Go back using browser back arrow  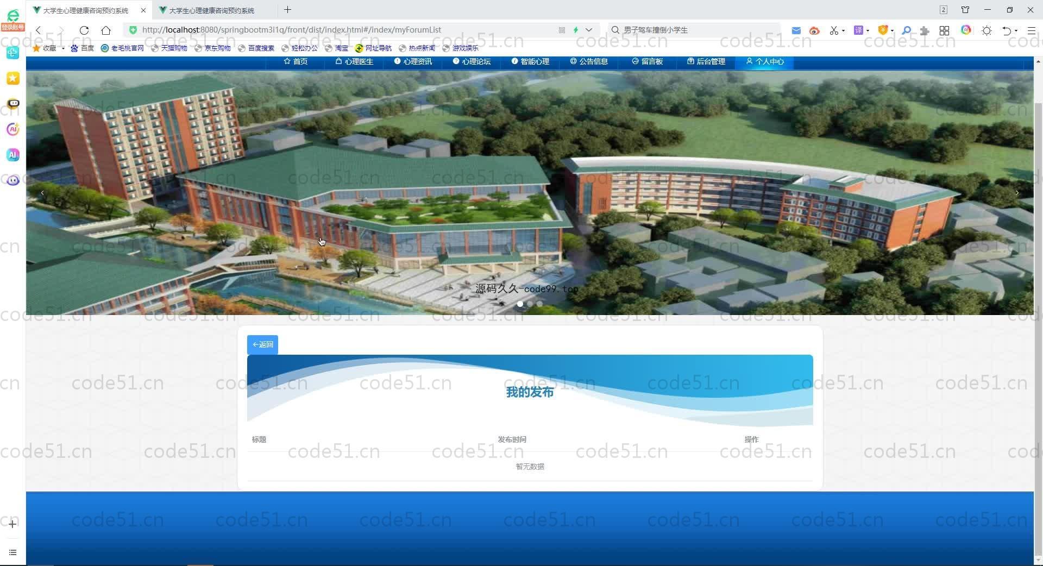(x=39, y=30)
